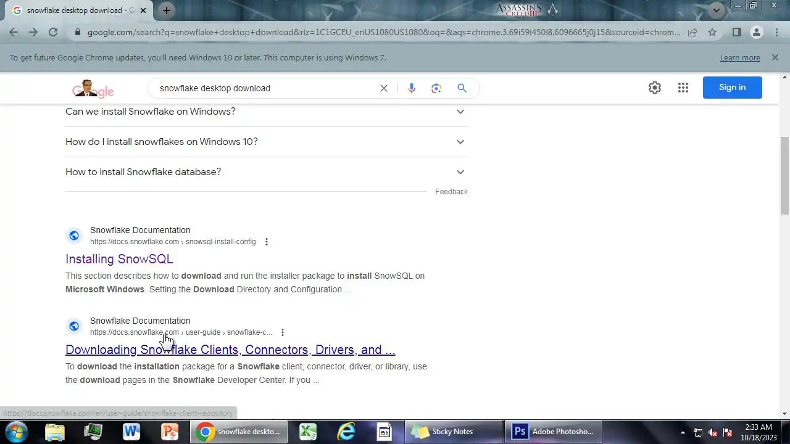This screenshot has width=790, height=444.
Task: Reload the page with refresh icon
Action: pos(53,32)
